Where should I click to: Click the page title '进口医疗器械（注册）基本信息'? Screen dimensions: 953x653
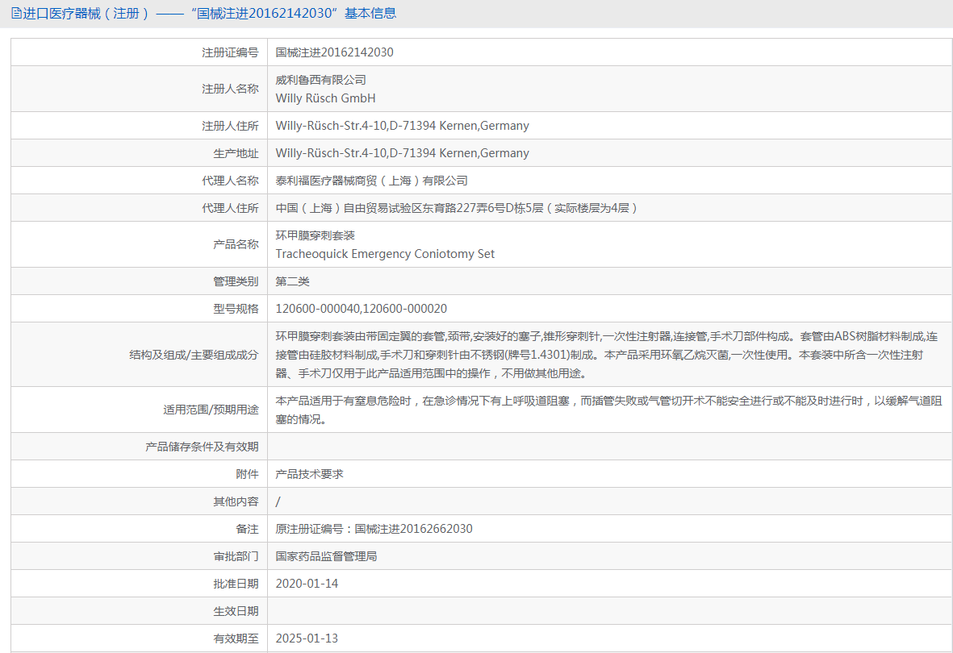click(x=209, y=14)
